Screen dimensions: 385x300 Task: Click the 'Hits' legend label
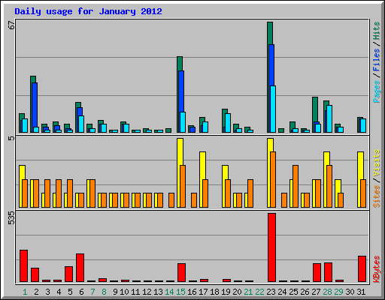point(376,31)
